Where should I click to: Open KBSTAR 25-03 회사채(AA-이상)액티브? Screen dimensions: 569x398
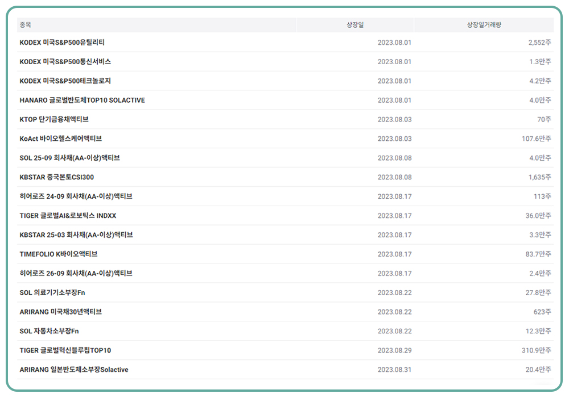click(x=76, y=235)
